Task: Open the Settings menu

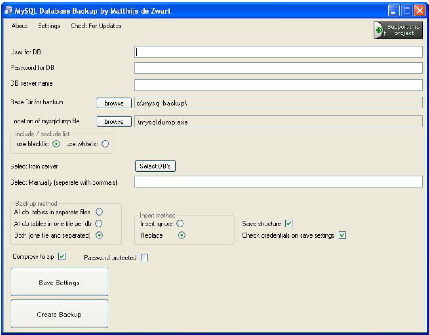Action: 49,26
